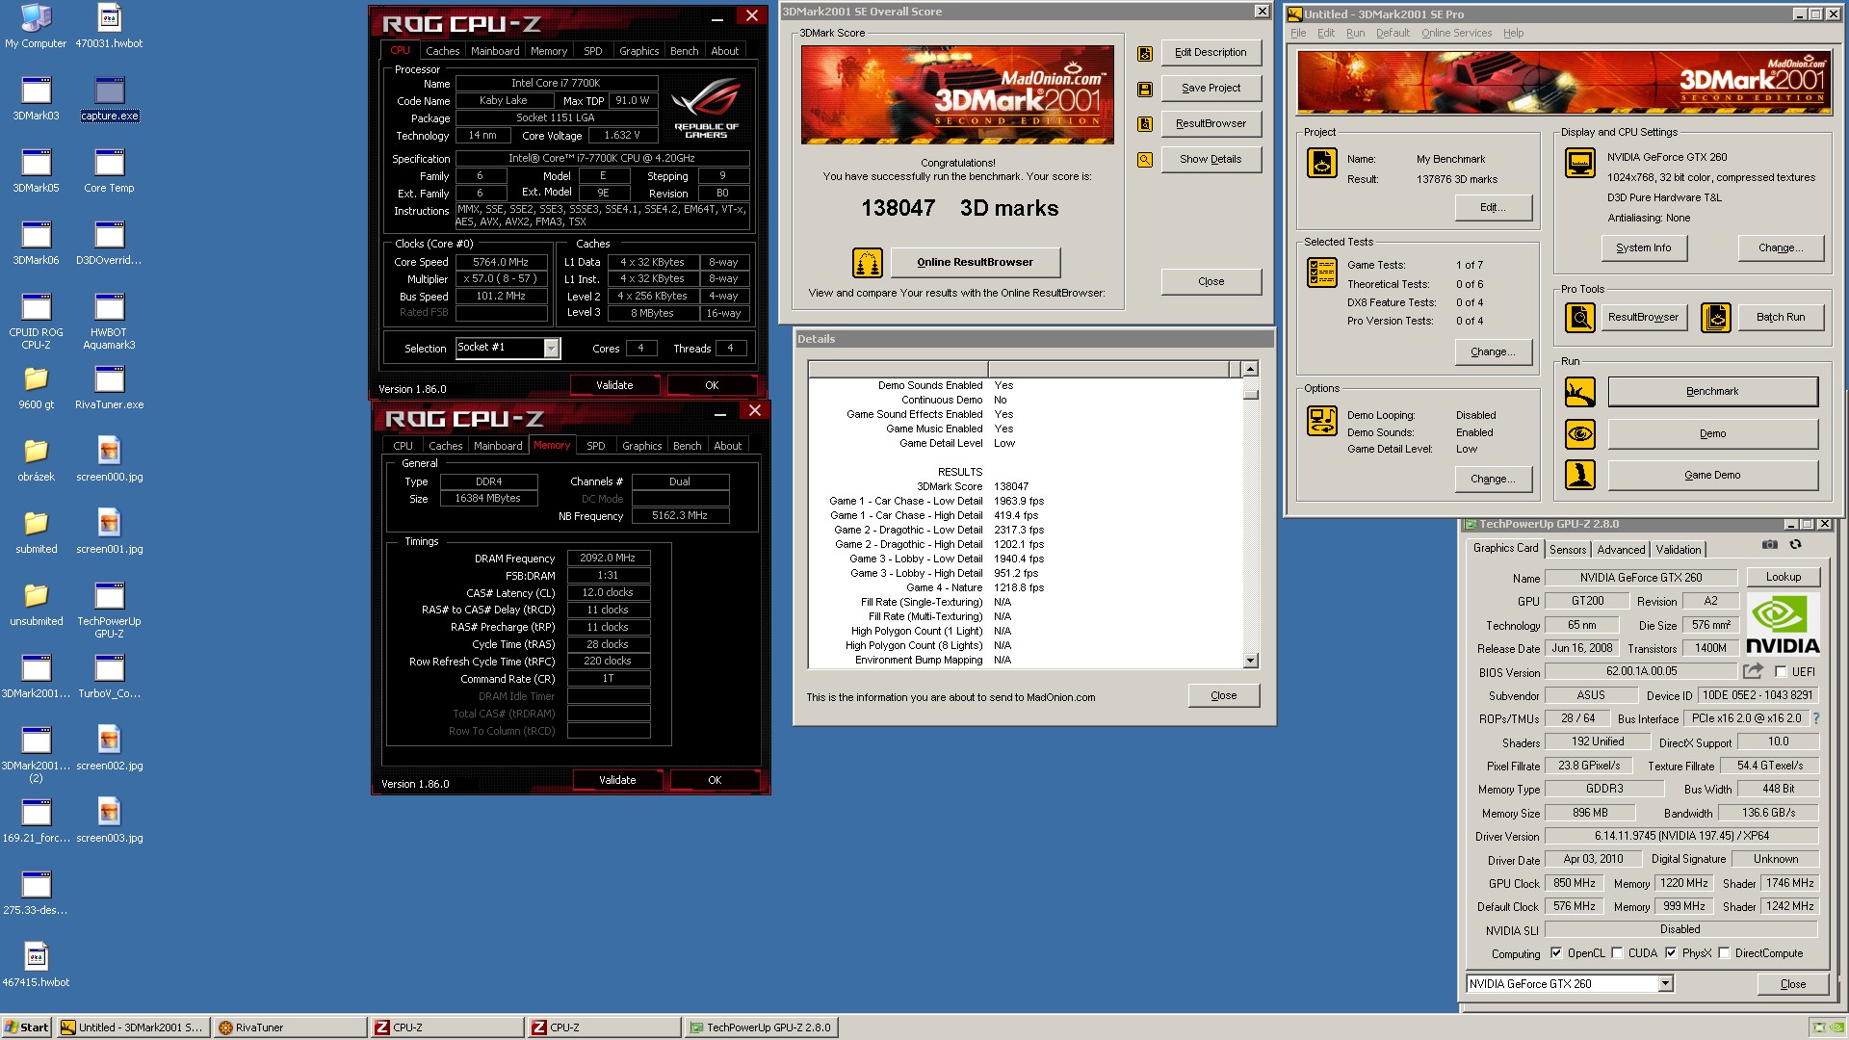Click the Details list scrollbar up arrow
Screen dimensions: 1849x1040
click(x=1250, y=370)
